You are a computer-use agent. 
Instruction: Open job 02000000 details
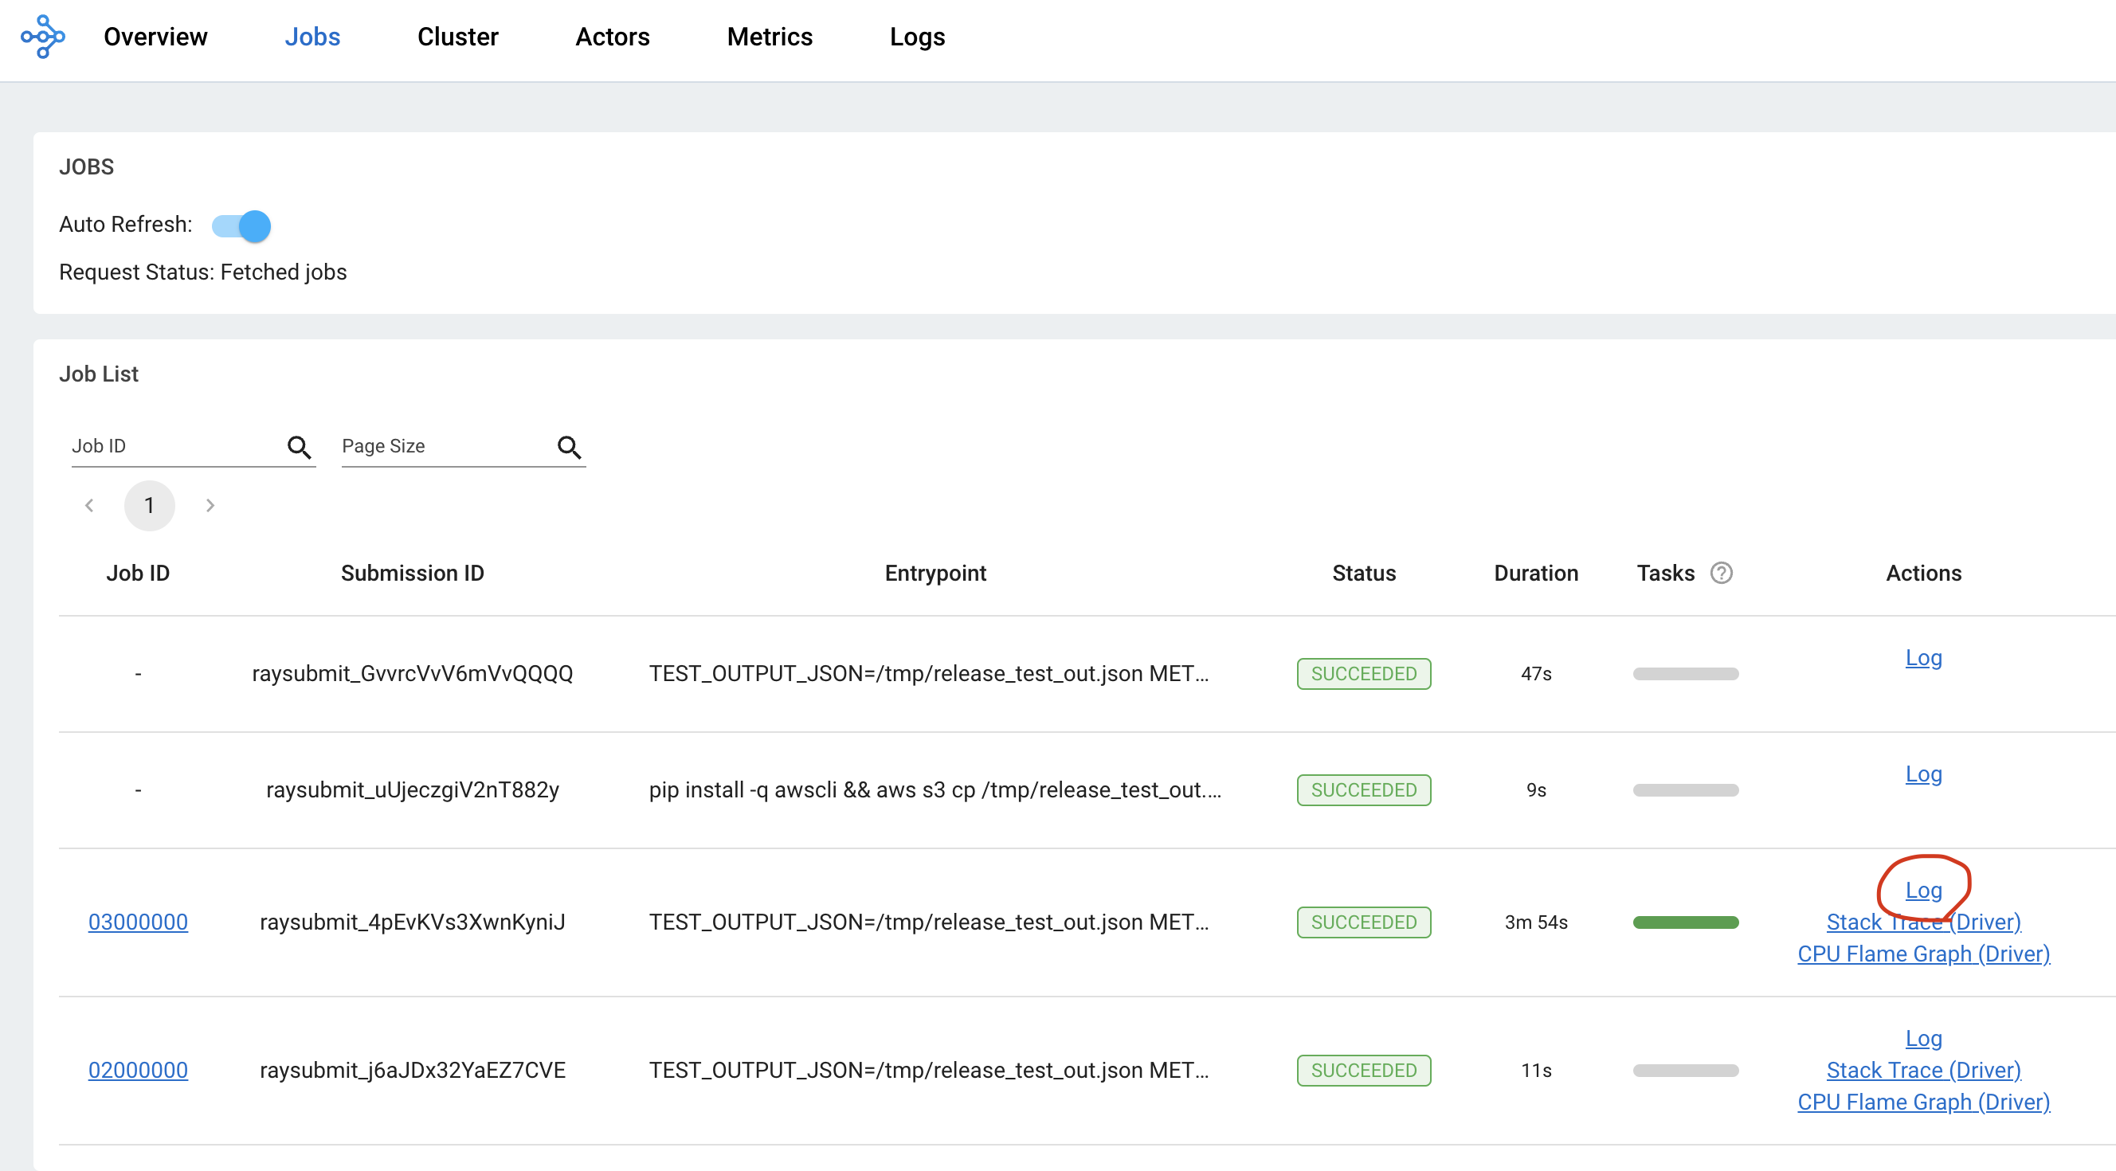pos(138,1070)
